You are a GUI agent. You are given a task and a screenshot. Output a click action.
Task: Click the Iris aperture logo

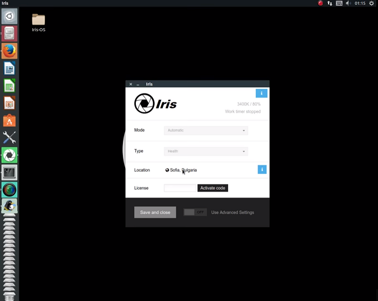click(144, 103)
